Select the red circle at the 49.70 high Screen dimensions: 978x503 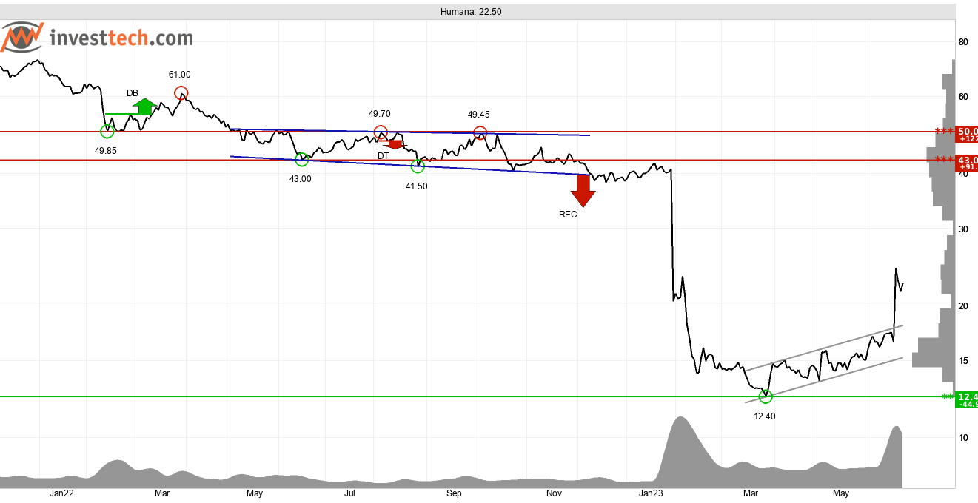coord(381,132)
